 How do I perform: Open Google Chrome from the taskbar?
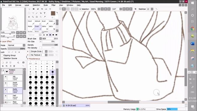click(192, 29)
